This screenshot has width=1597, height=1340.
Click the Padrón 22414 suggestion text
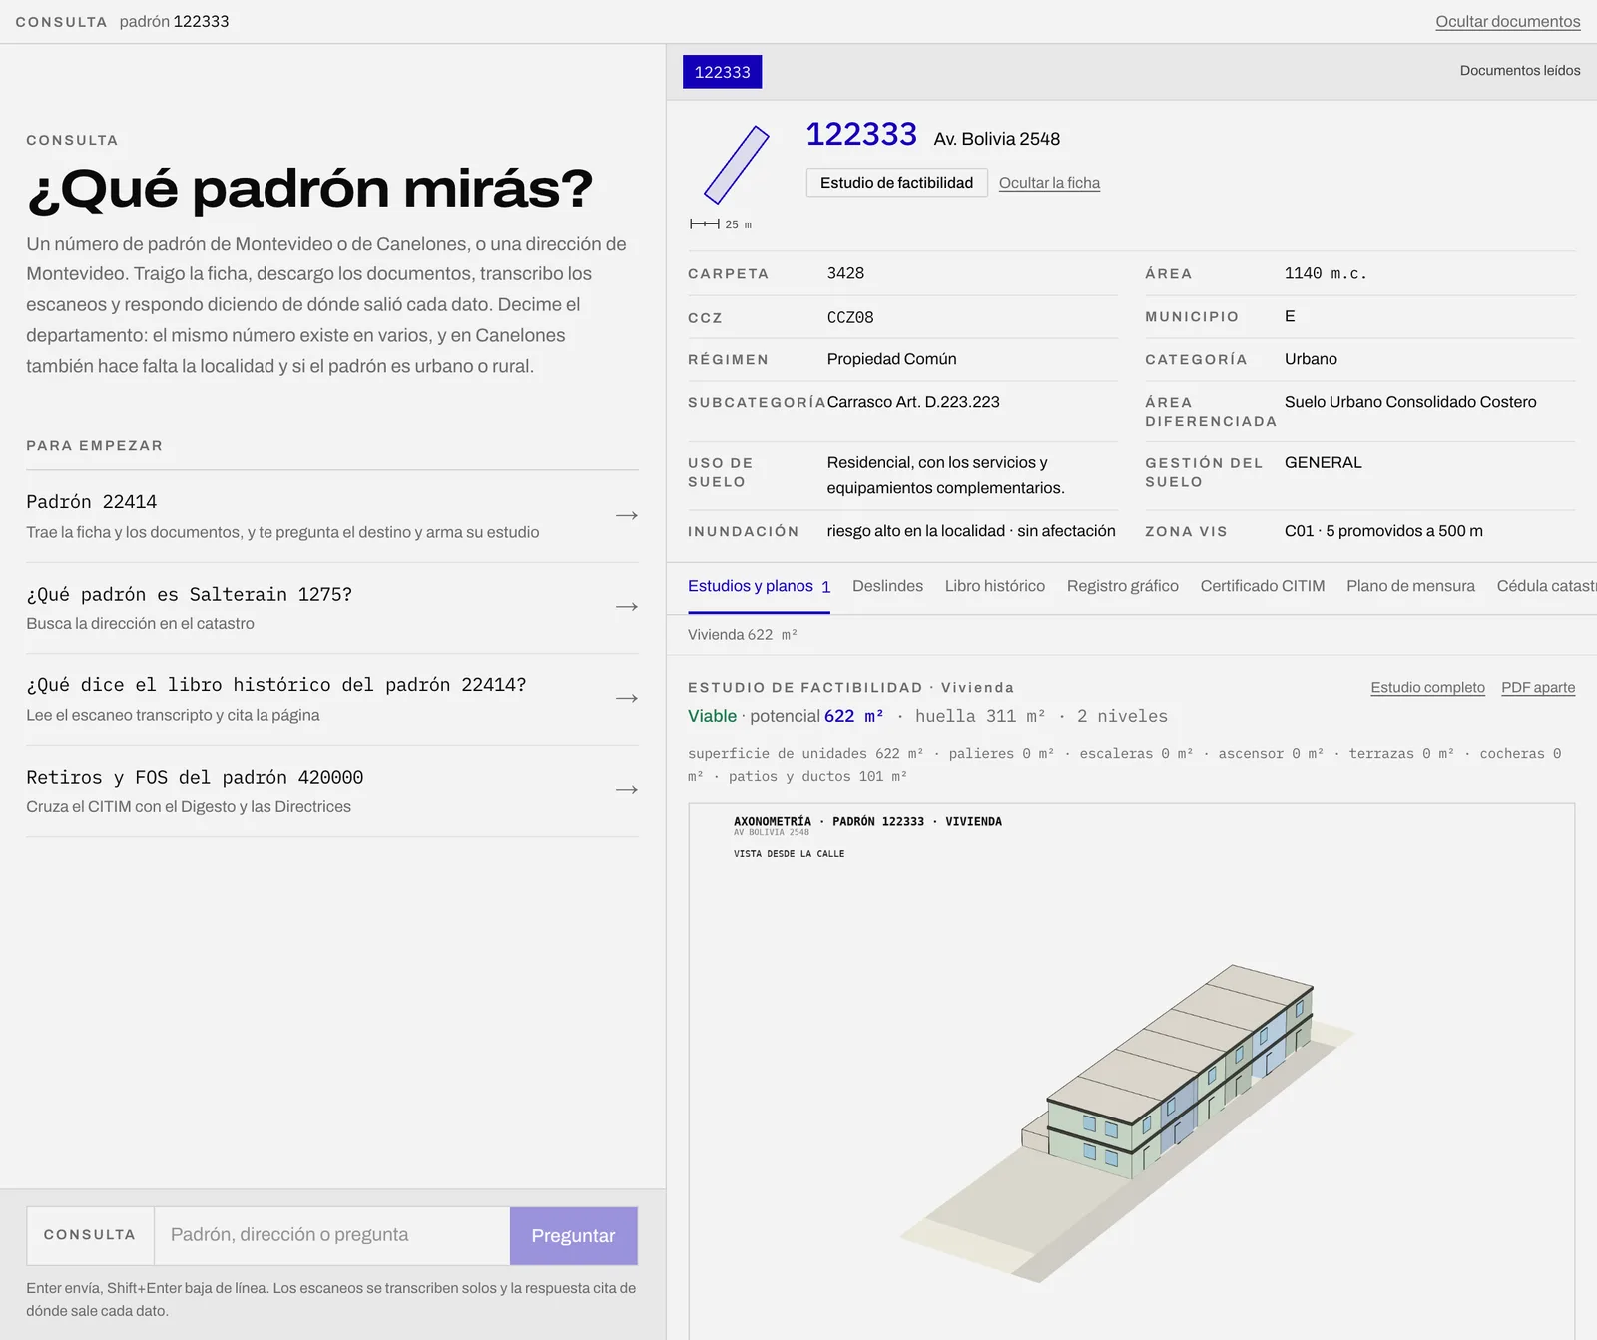click(x=92, y=502)
